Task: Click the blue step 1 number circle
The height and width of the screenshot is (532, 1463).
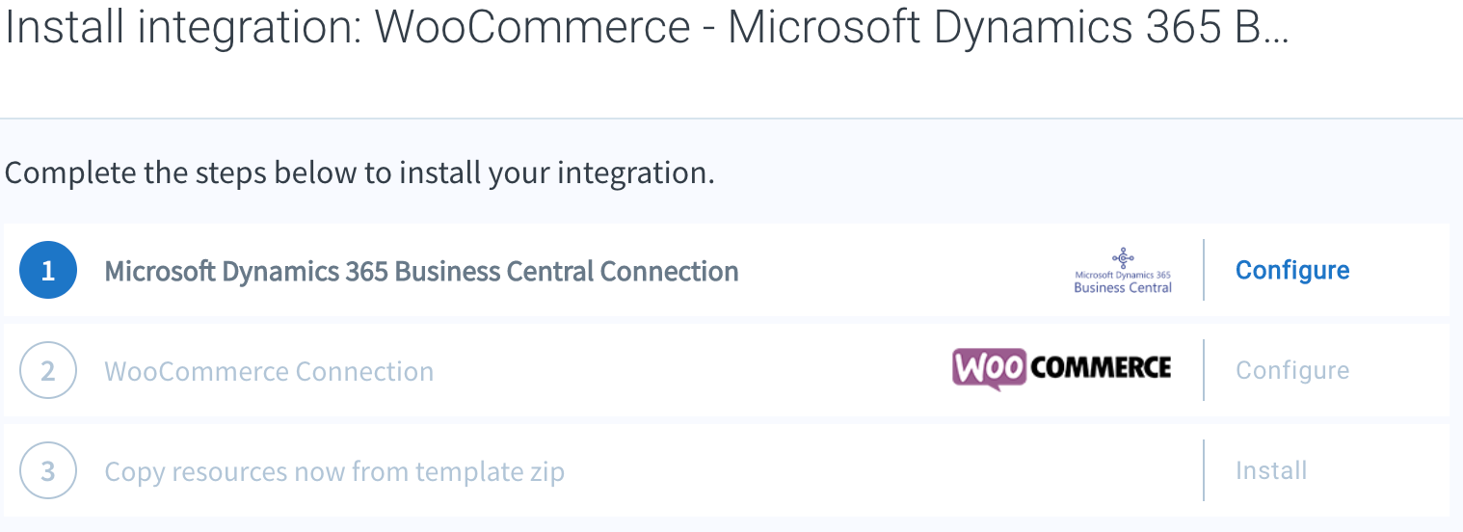Action: click(48, 270)
